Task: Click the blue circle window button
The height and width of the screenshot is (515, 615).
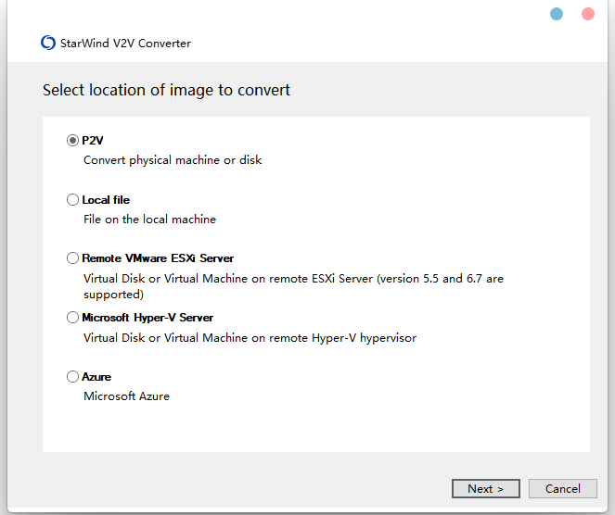Action: (x=557, y=14)
